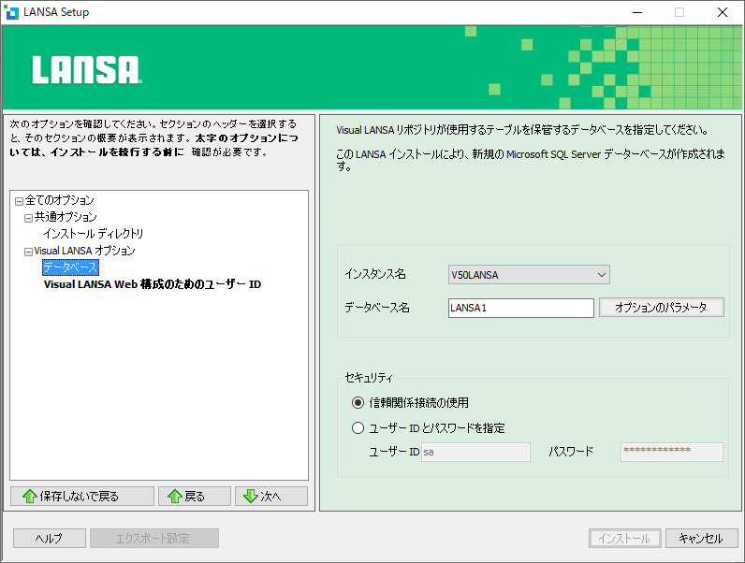Click the LANSA Setup title bar icon
Image resolution: width=745 pixels, height=563 pixels.
(x=11, y=12)
